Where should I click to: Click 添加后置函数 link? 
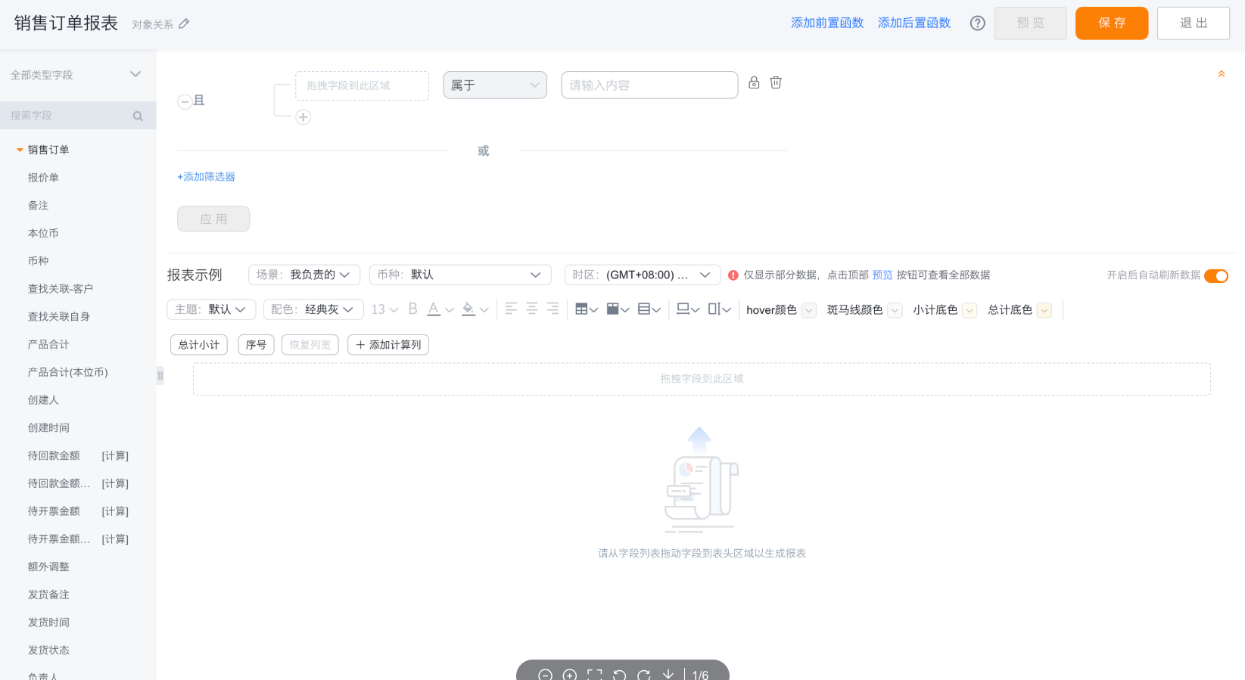[x=914, y=23]
